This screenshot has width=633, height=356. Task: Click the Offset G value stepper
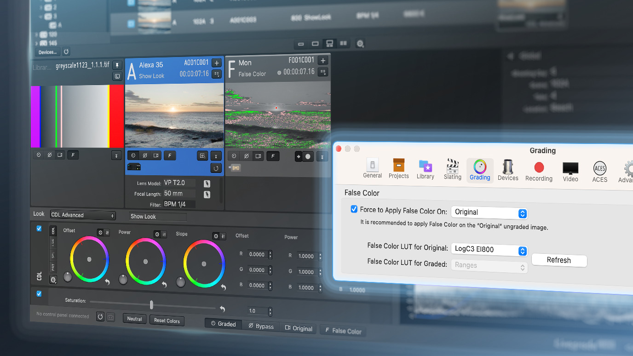coord(270,270)
